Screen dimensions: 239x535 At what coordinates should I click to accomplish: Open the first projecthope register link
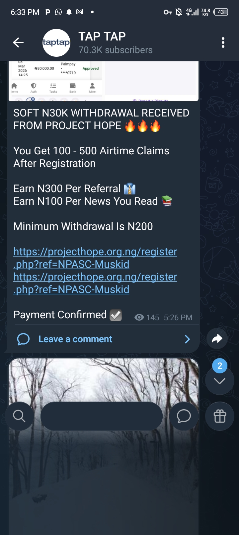(x=95, y=258)
